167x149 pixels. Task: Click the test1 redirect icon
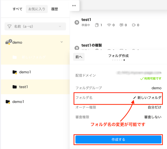coord(134,25)
